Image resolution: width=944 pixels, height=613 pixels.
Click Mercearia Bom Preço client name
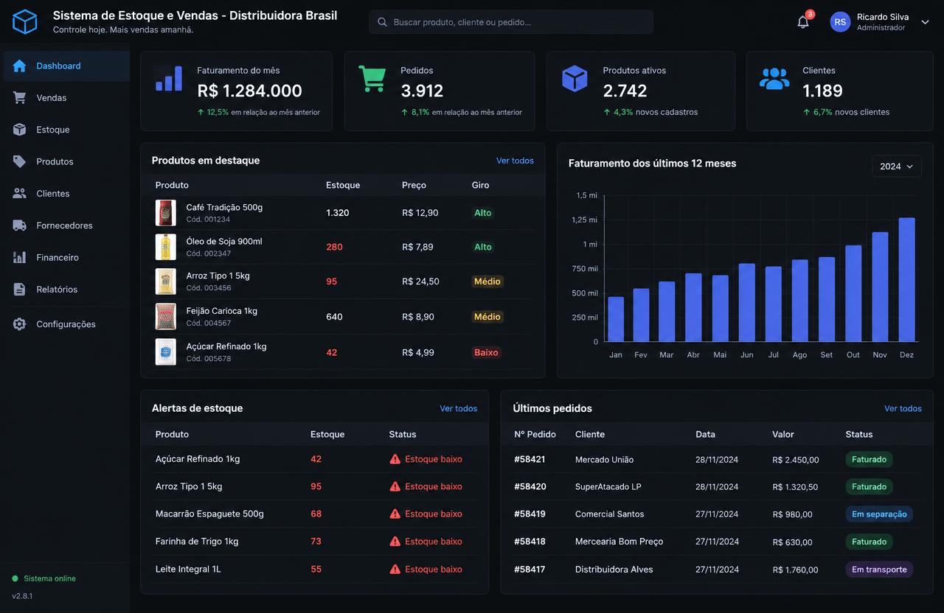click(x=619, y=542)
